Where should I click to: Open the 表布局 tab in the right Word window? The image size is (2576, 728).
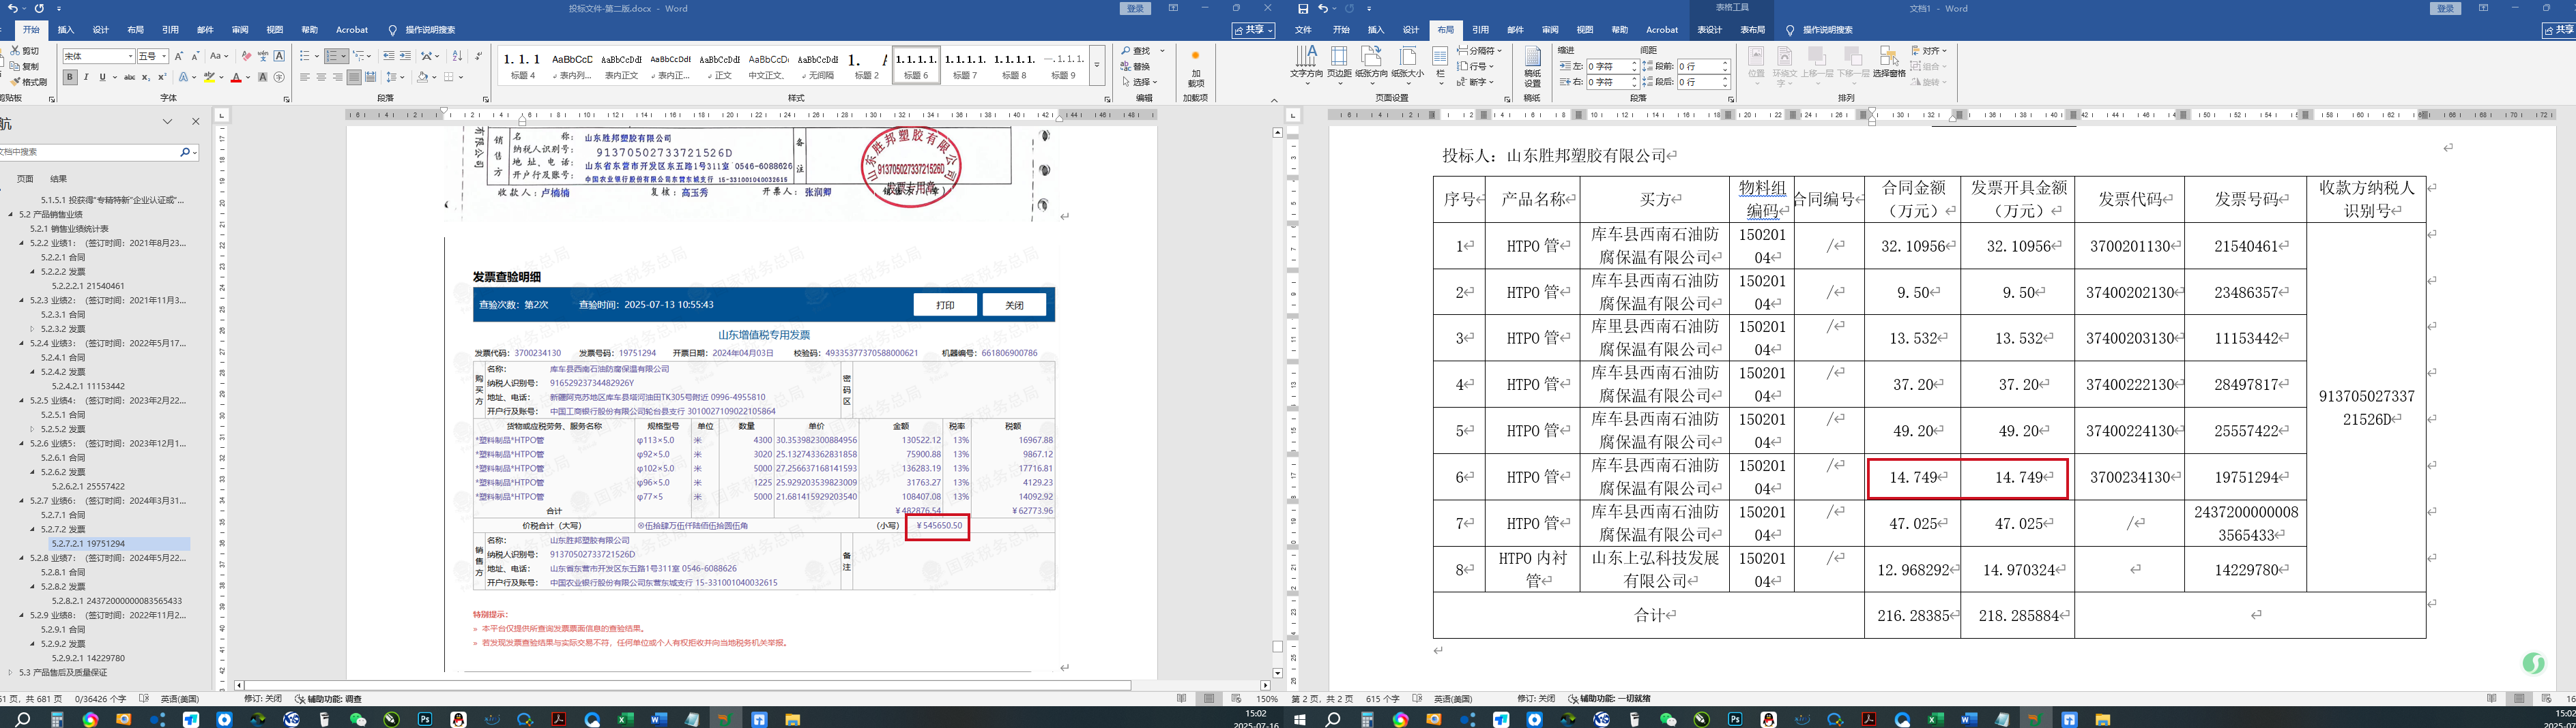[x=1753, y=30]
